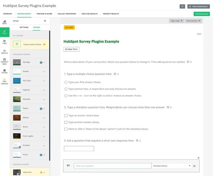
Task: Select the Walnut theme thumbnail
Action: 17,118
